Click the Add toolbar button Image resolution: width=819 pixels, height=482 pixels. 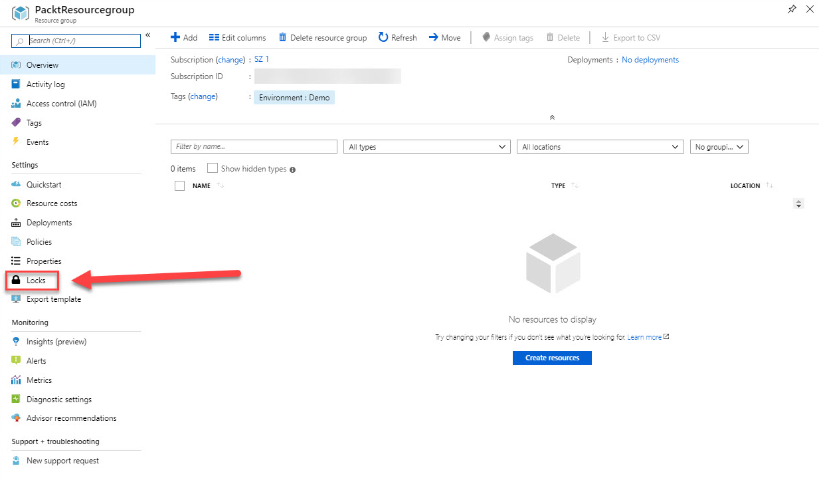point(184,38)
